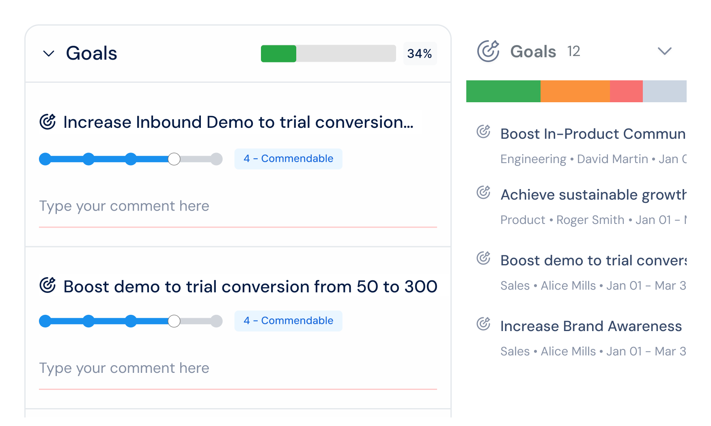
Task: Click the red segment of the status bar
Action: click(x=626, y=91)
